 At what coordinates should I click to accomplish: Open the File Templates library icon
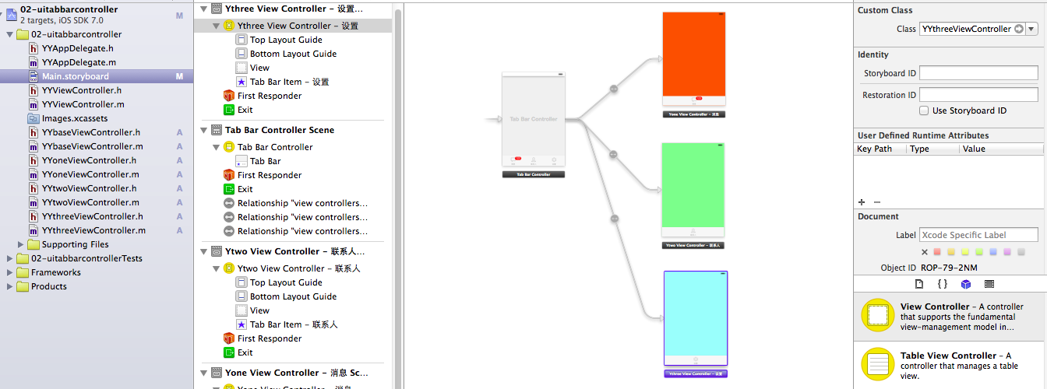918,284
